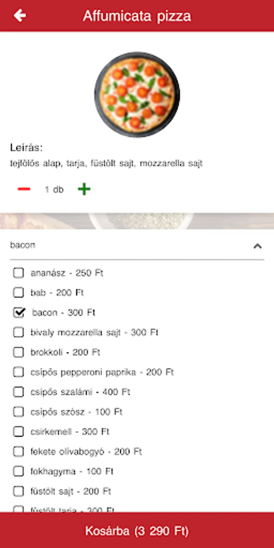
Task: Enable fekete olivabogyó topping
Action: 19,451
